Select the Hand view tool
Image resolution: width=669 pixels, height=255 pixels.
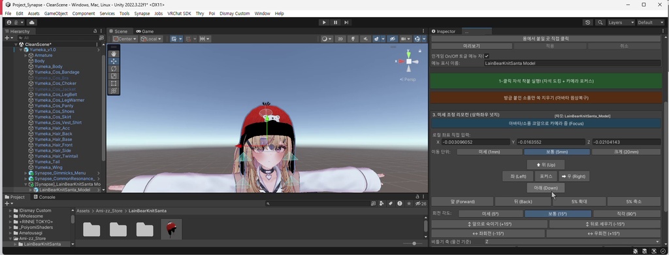pos(114,54)
